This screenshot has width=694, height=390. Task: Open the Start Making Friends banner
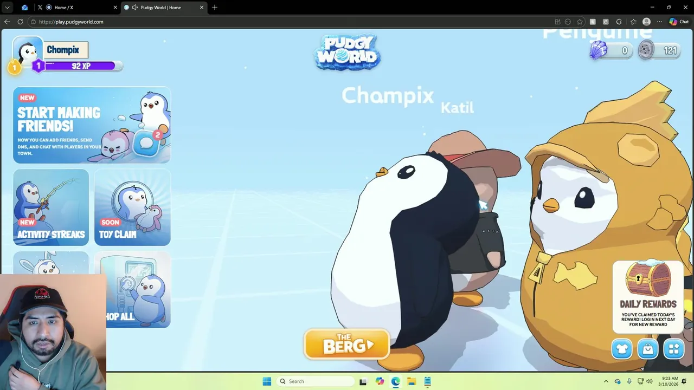[x=92, y=125]
